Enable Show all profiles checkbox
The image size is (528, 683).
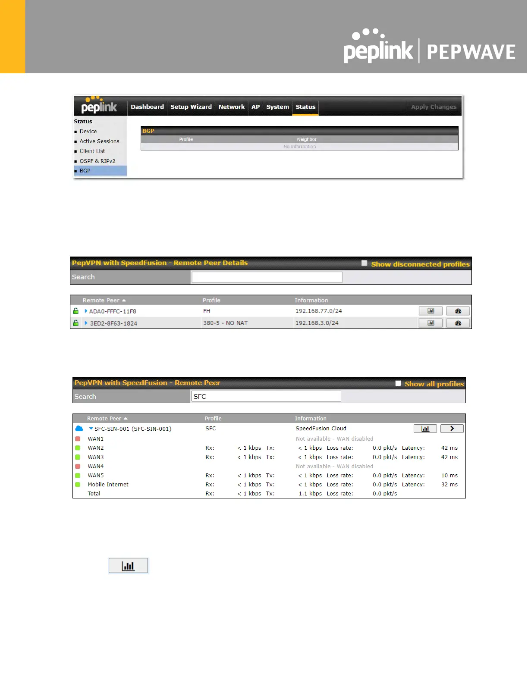click(398, 383)
